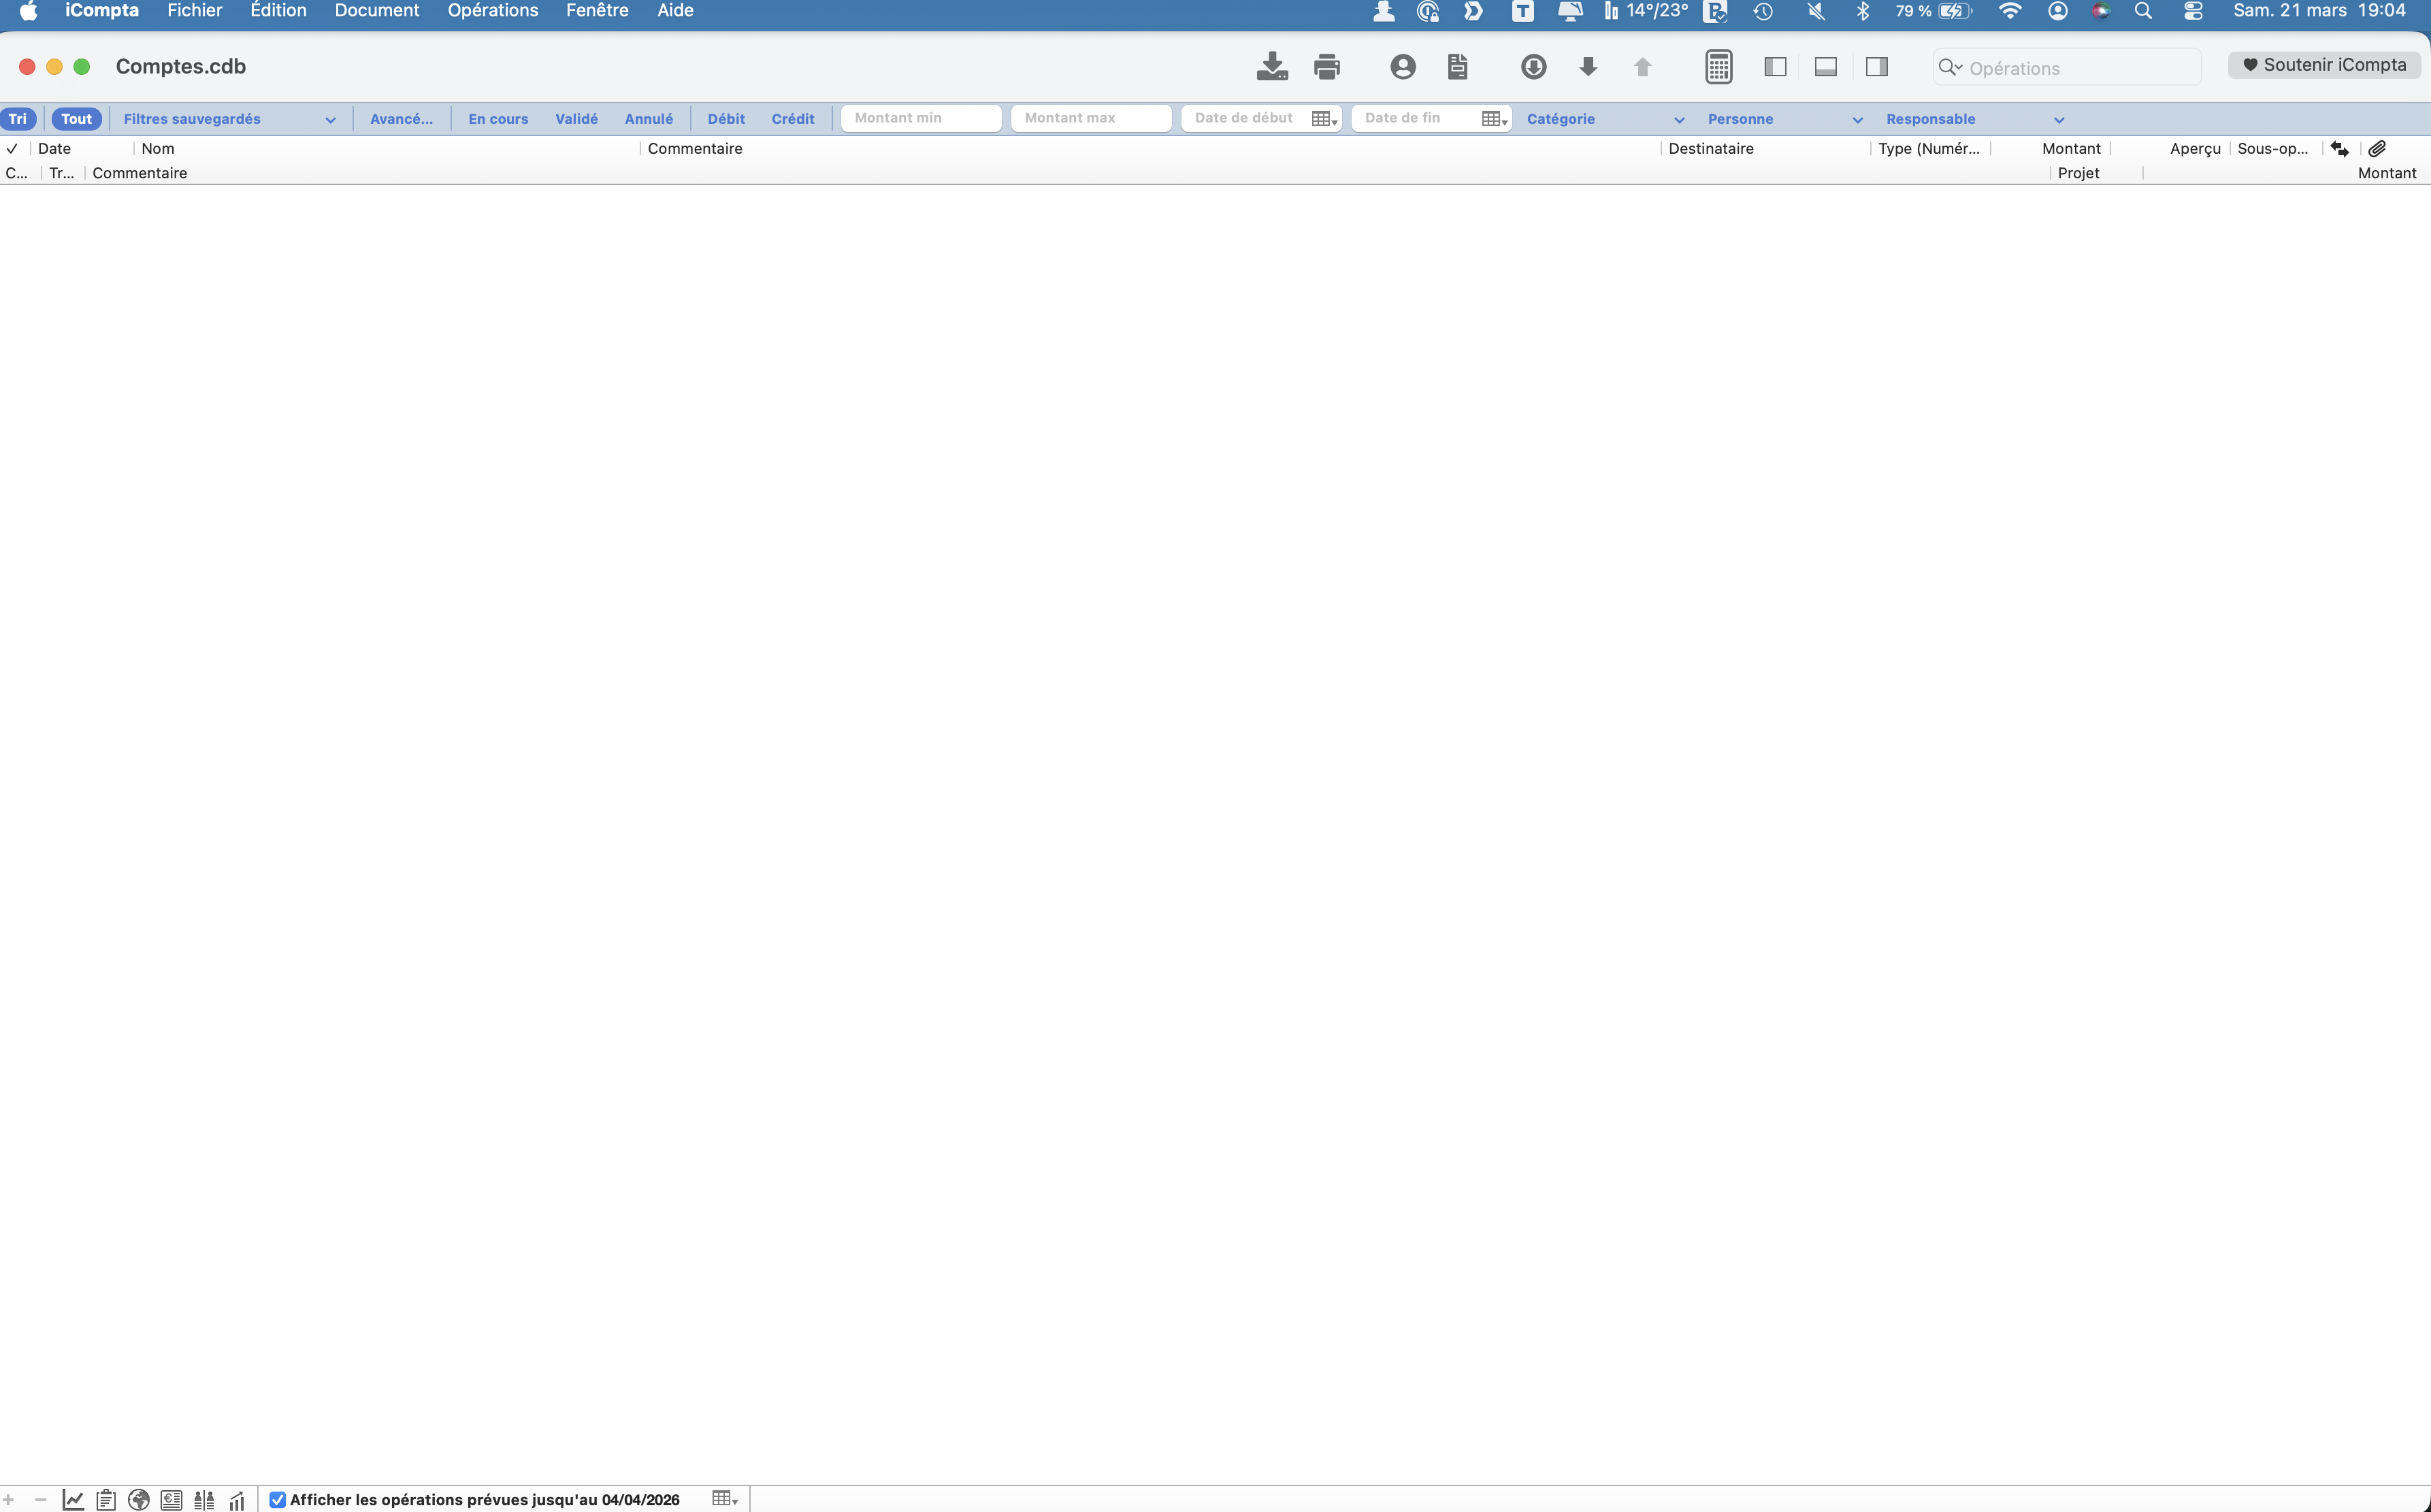Click the euro banknote icon in bottom bar
2431x1512 pixels.
[x=171, y=1499]
